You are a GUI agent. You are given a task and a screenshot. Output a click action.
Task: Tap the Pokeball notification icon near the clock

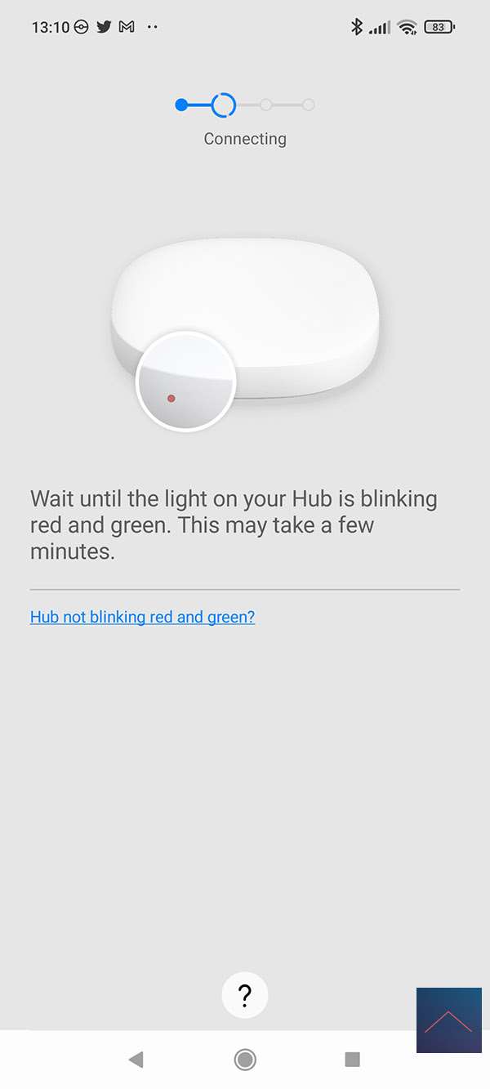tap(81, 27)
